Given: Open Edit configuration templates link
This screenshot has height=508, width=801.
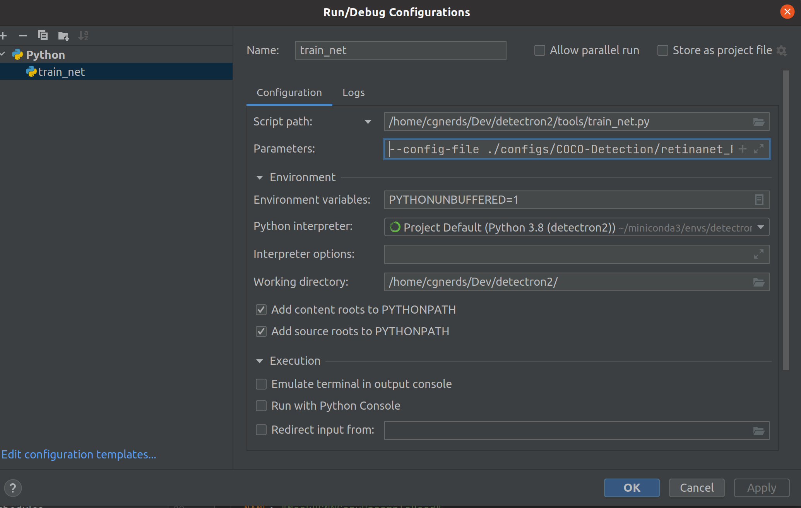Looking at the screenshot, I should (79, 455).
